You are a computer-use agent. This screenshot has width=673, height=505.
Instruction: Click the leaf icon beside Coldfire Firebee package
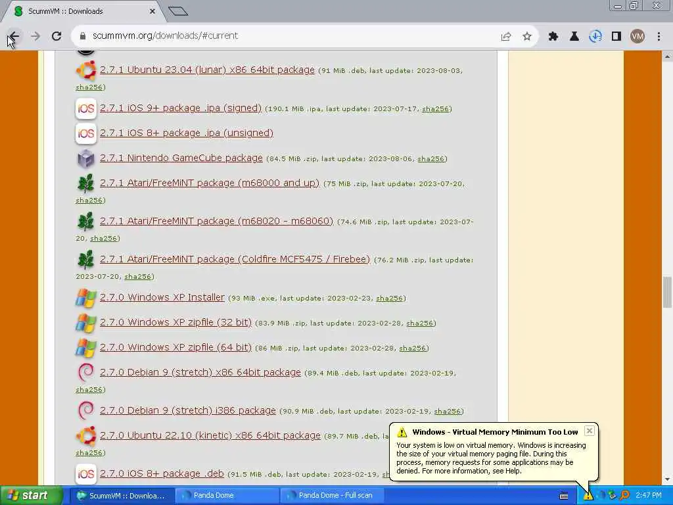point(86,260)
